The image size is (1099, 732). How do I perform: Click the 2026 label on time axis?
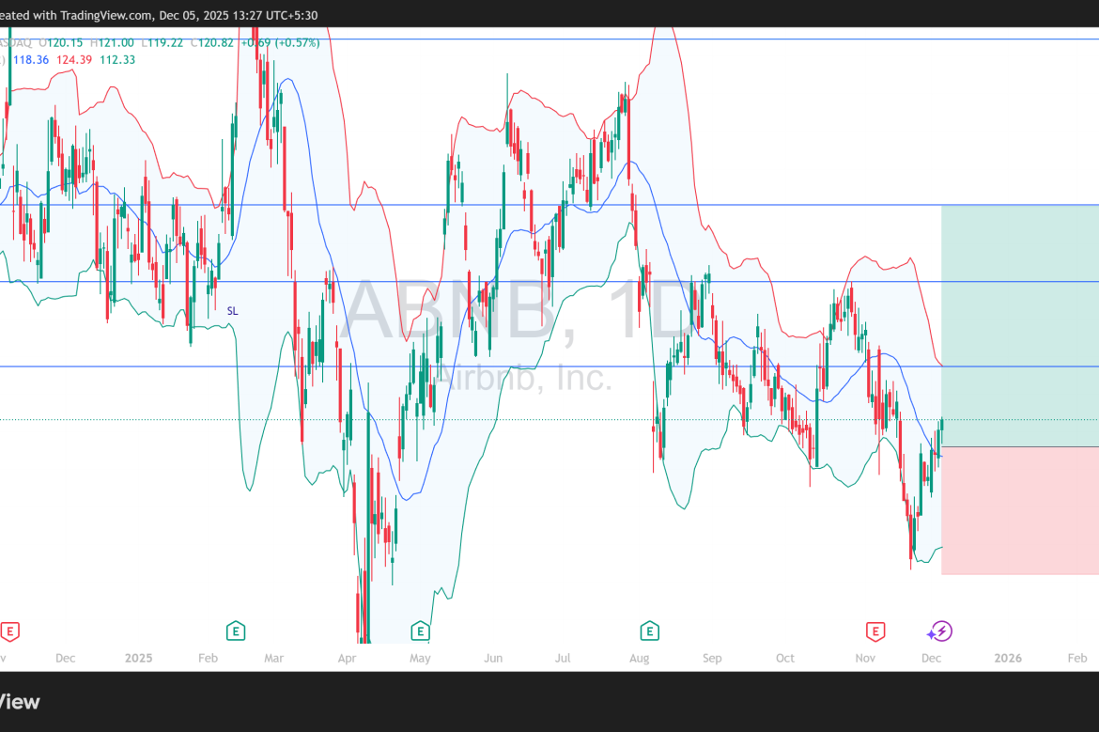point(1008,659)
